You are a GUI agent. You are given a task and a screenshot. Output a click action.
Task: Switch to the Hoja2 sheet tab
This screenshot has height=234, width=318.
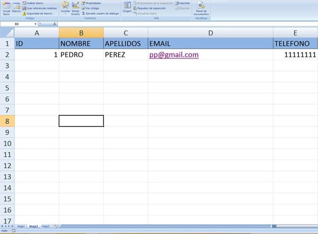click(33, 226)
